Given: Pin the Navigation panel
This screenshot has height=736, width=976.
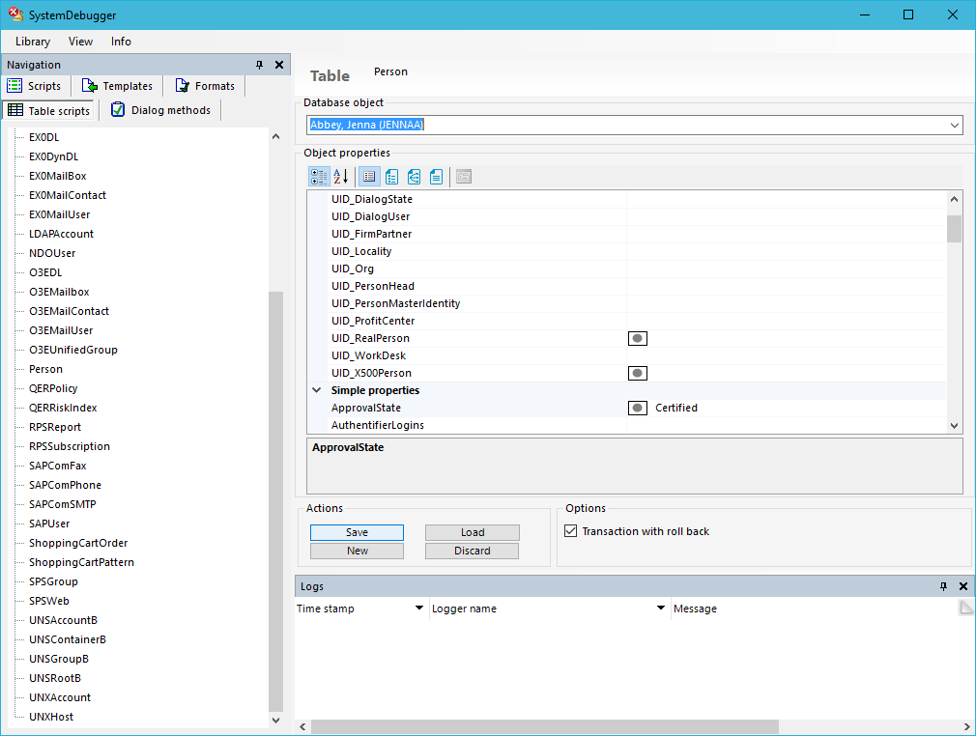Looking at the screenshot, I should click(x=260, y=65).
